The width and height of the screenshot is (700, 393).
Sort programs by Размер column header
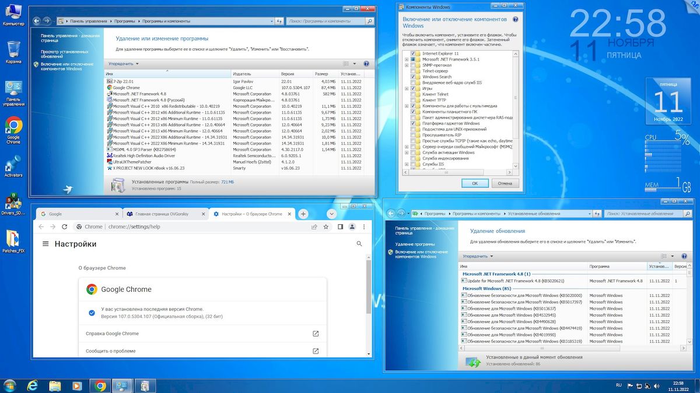325,74
